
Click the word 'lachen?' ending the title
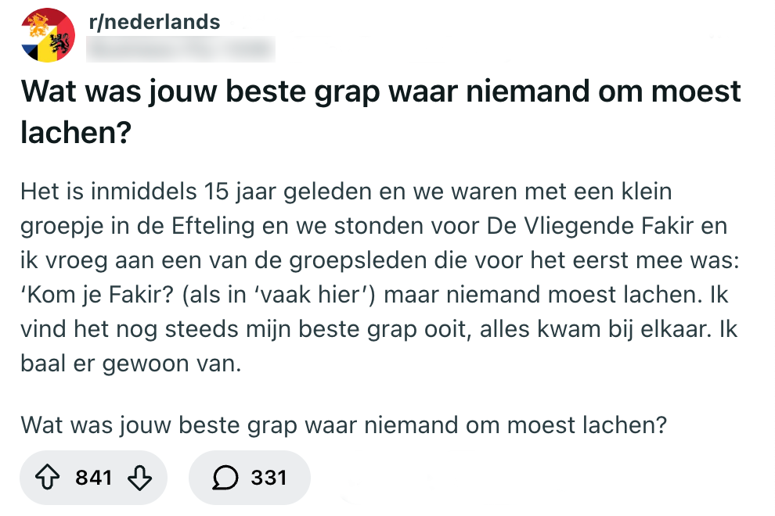pyautogui.click(x=76, y=132)
